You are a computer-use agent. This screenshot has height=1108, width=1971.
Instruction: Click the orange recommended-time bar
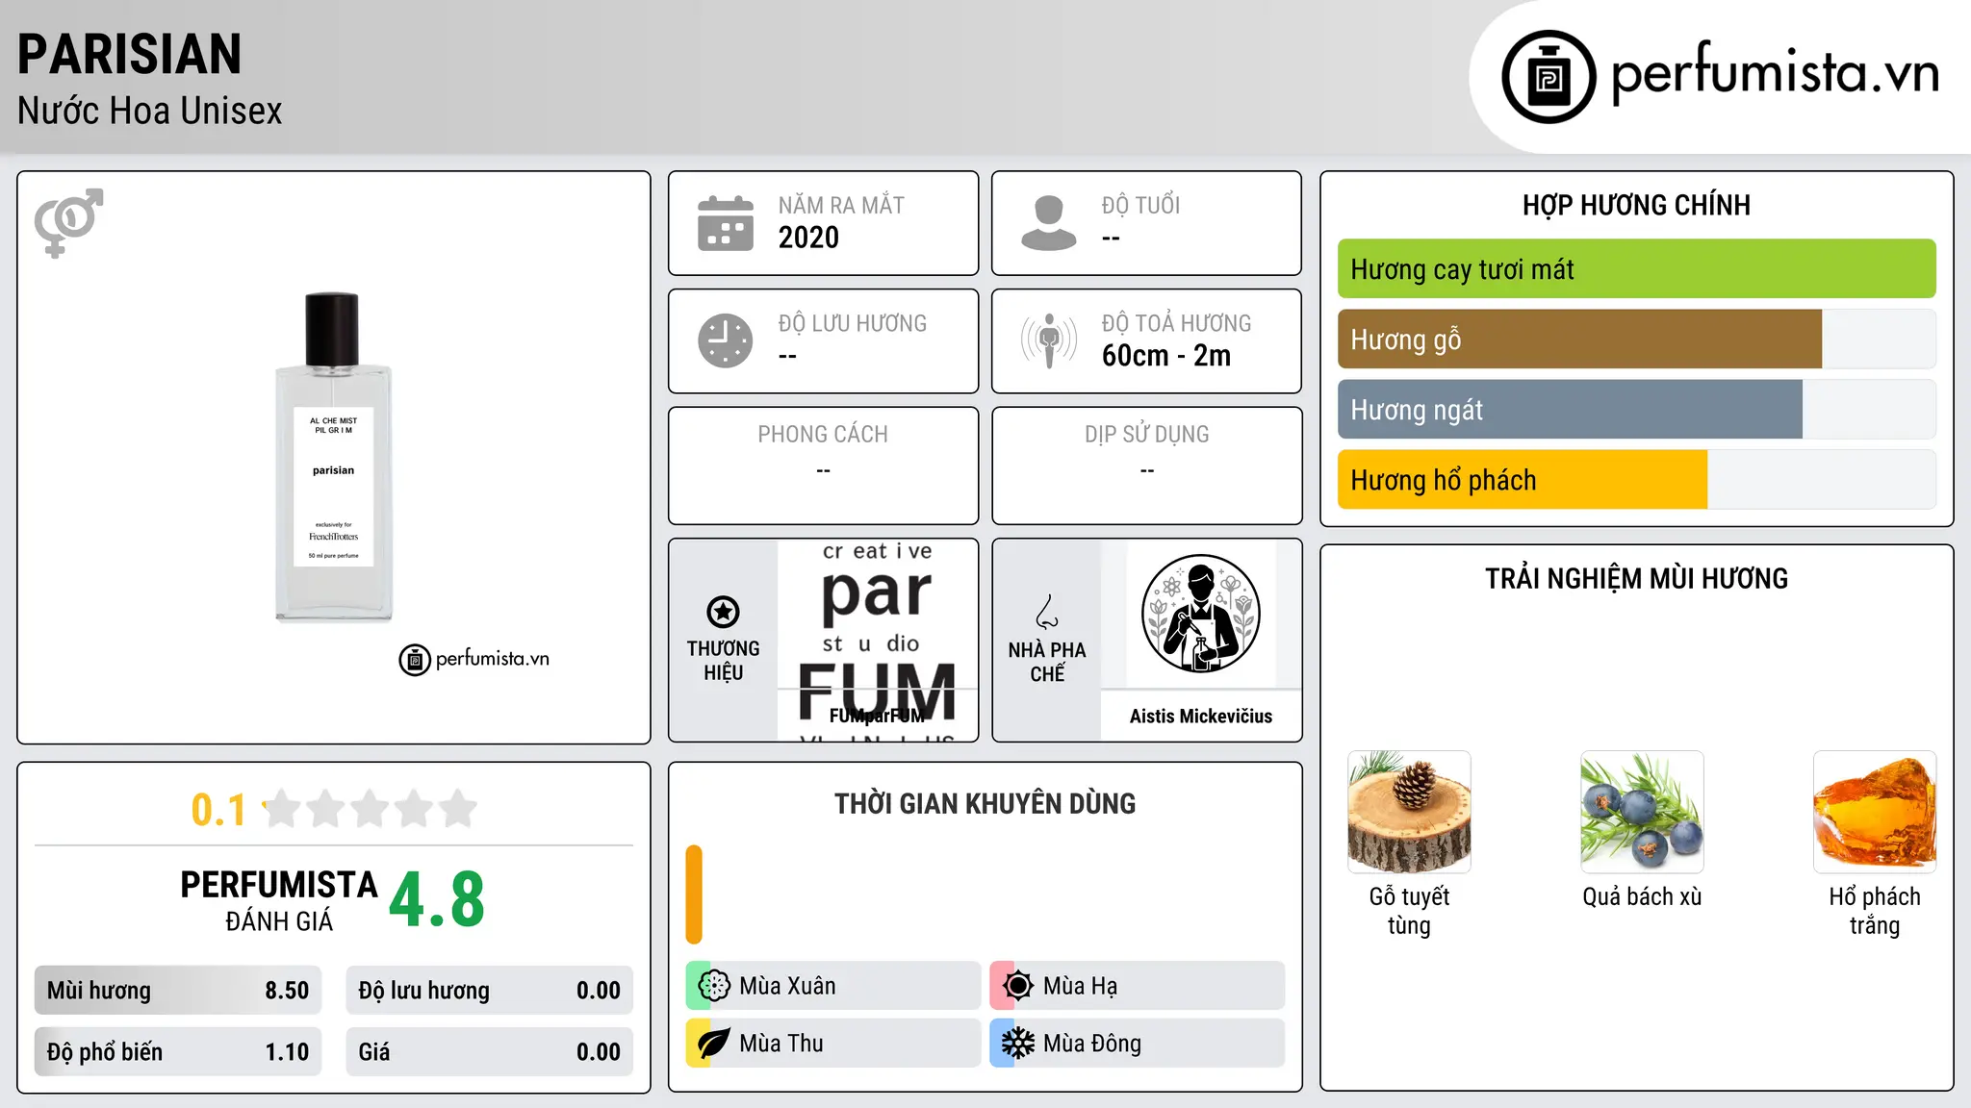click(x=694, y=894)
